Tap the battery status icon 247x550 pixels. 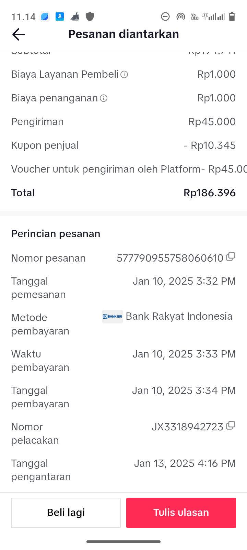pos(232,16)
